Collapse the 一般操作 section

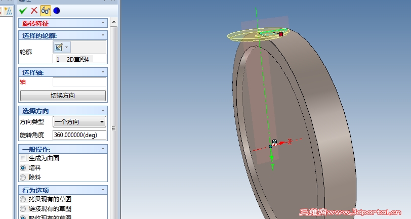(103, 149)
